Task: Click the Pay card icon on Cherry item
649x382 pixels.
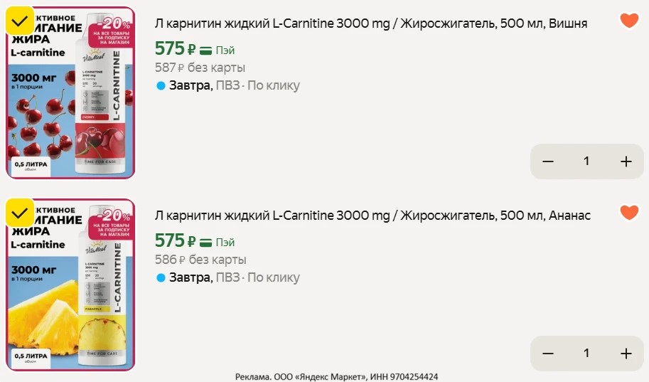Action: pos(206,51)
